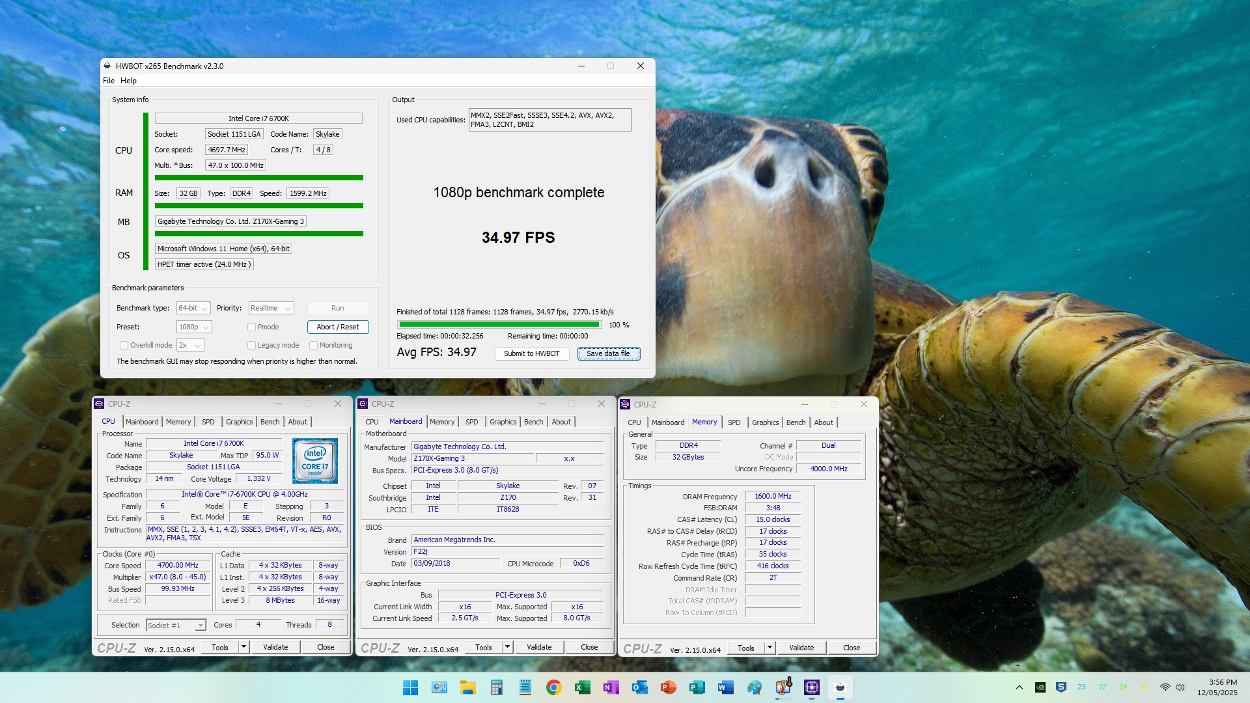Click Submit to HWBOT button
The width and height of the screenshot is (1250, 703).
[531, 353]
